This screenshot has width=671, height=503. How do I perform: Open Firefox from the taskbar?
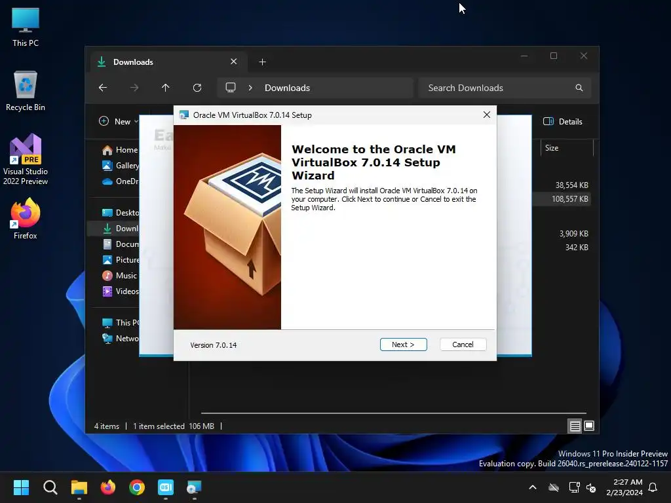coord(108,487)
